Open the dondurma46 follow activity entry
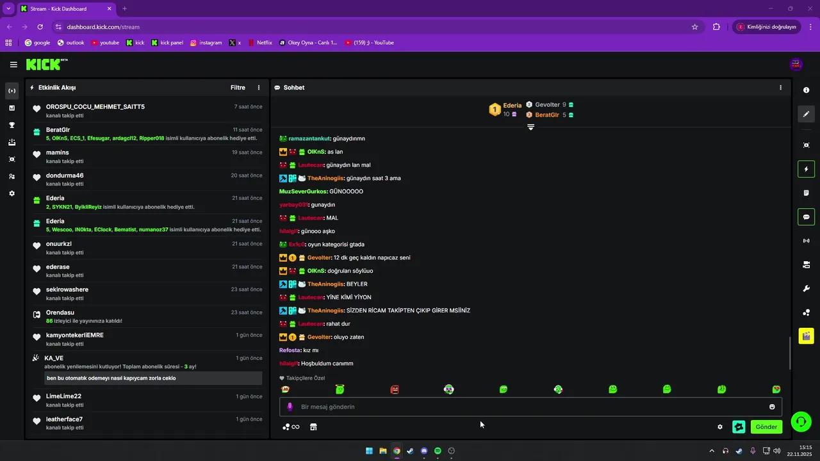 147,179
